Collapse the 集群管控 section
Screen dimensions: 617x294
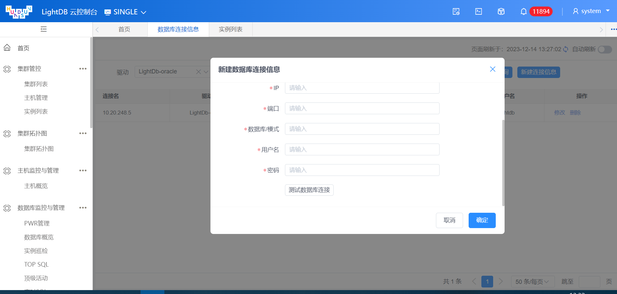coord(29,69)
